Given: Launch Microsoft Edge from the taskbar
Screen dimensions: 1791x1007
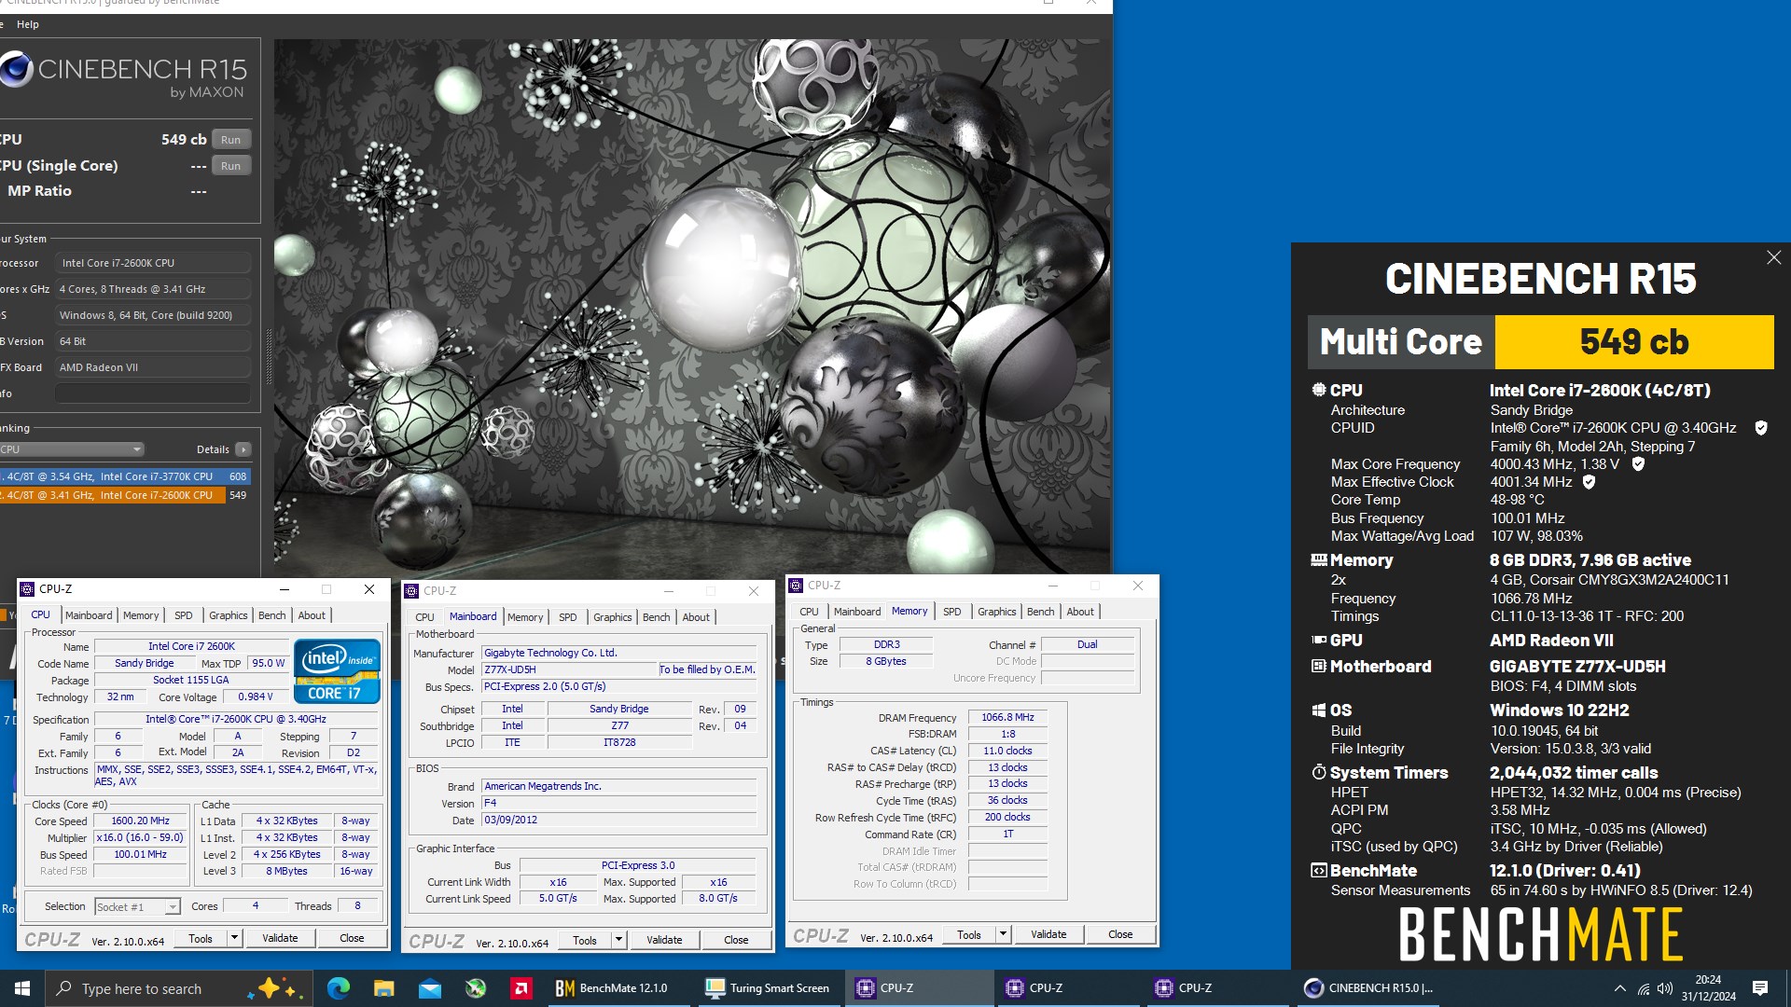Looking at the screenshot, I should [338, 988].
